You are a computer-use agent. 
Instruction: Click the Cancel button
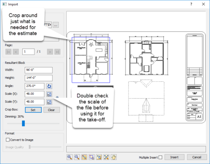tap(197, 157)
